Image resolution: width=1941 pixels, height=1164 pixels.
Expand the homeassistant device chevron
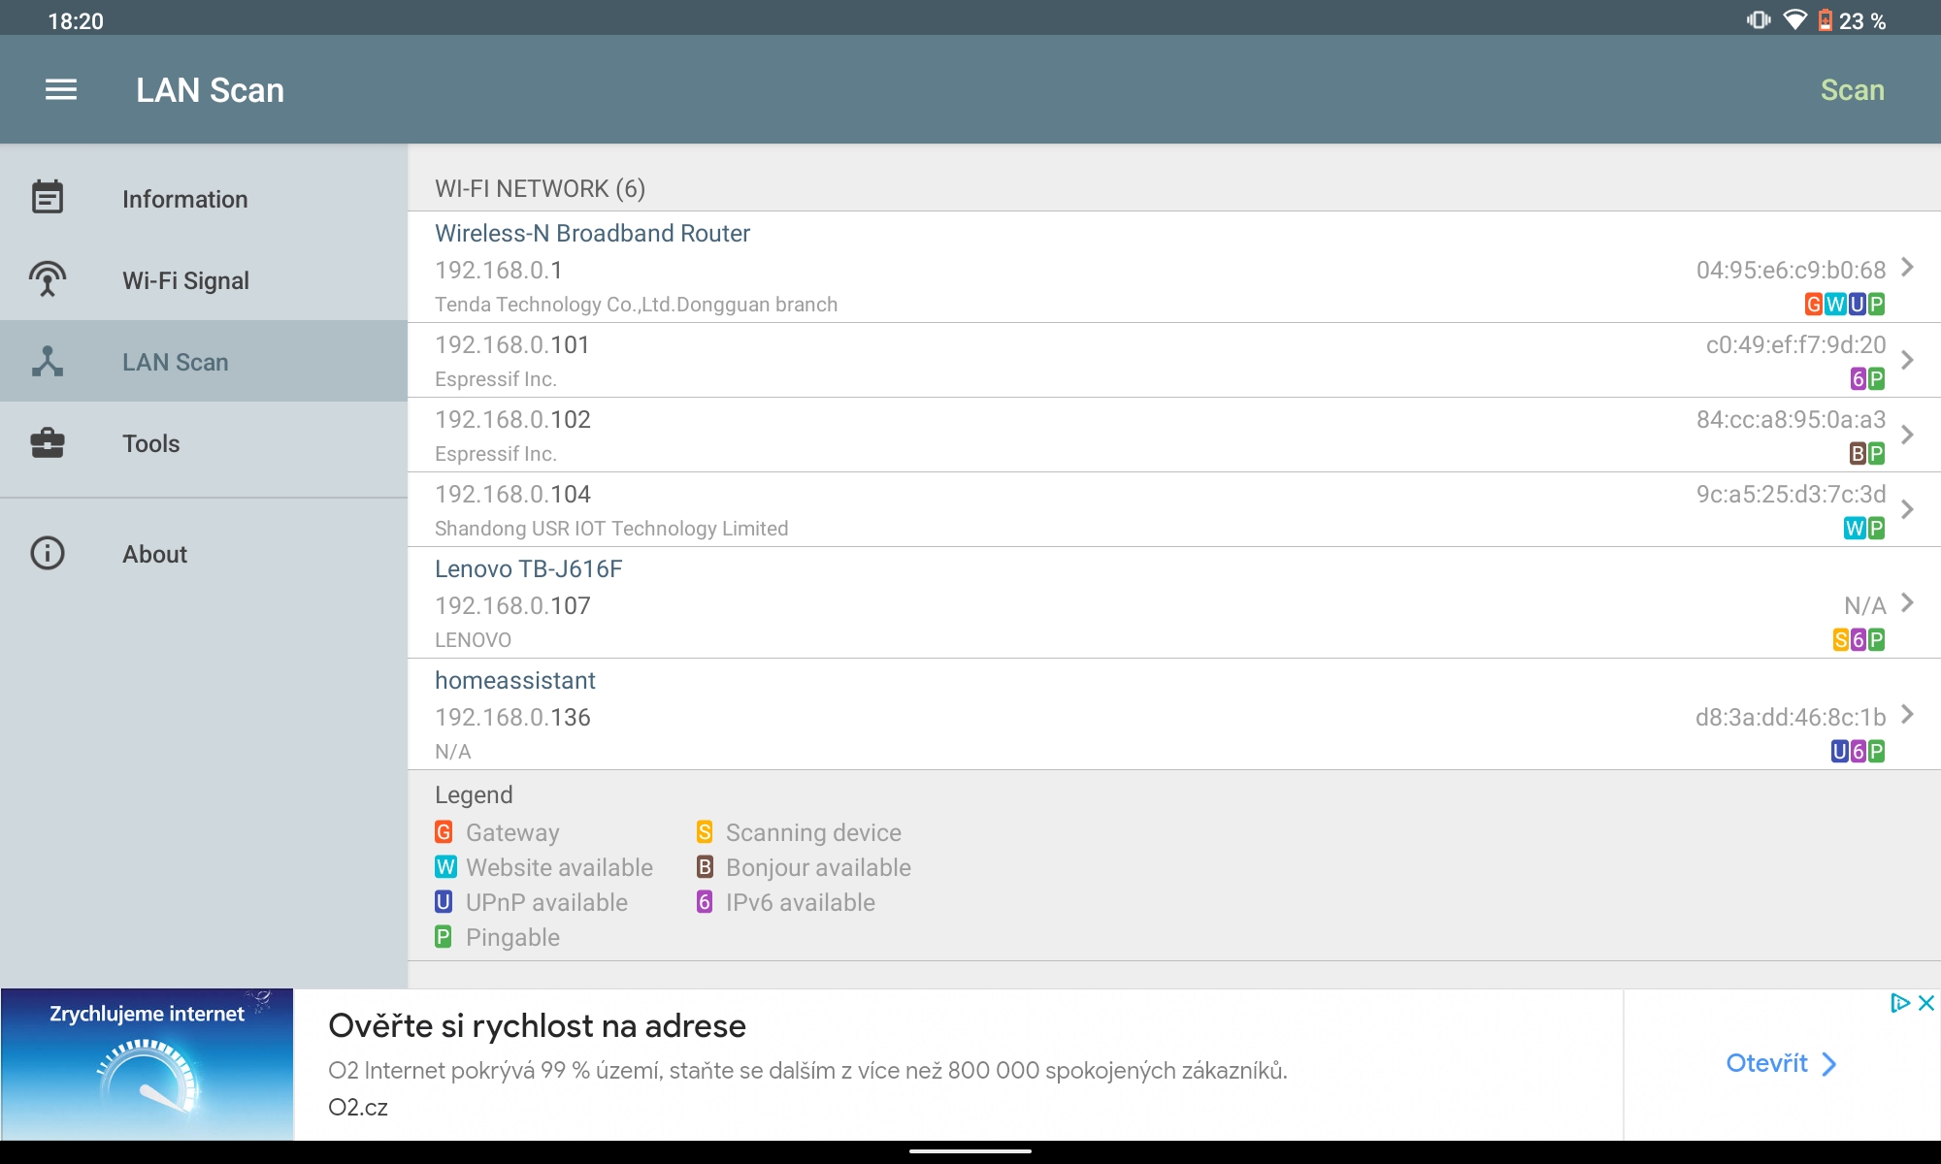point(1907,714)
